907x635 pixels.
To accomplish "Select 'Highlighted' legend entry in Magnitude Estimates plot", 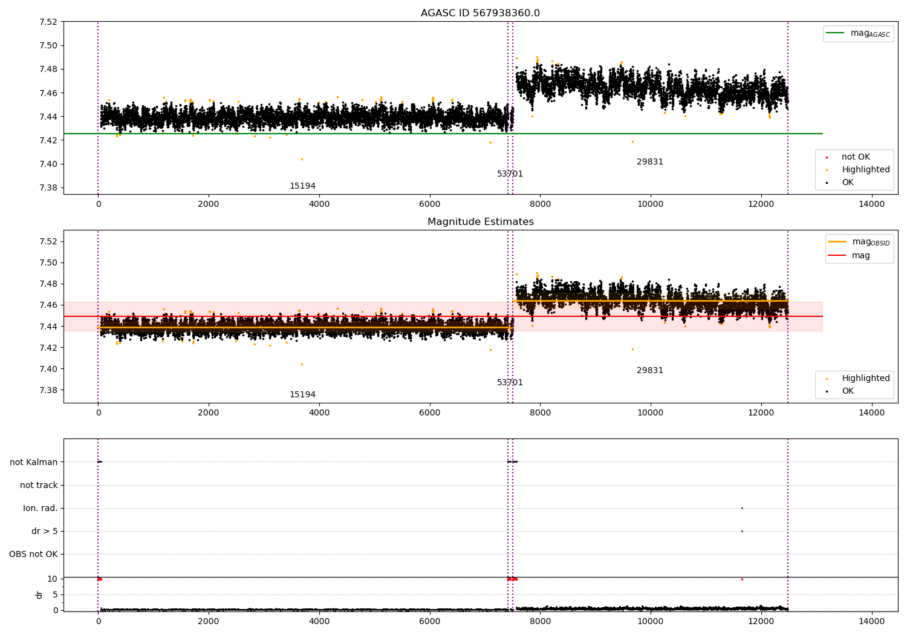I will (865, 379).
